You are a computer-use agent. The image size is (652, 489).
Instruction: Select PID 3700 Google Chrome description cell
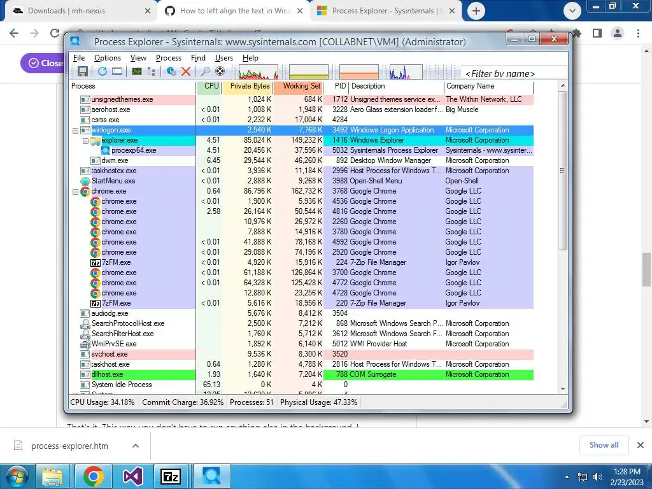(x=396, y=273)
